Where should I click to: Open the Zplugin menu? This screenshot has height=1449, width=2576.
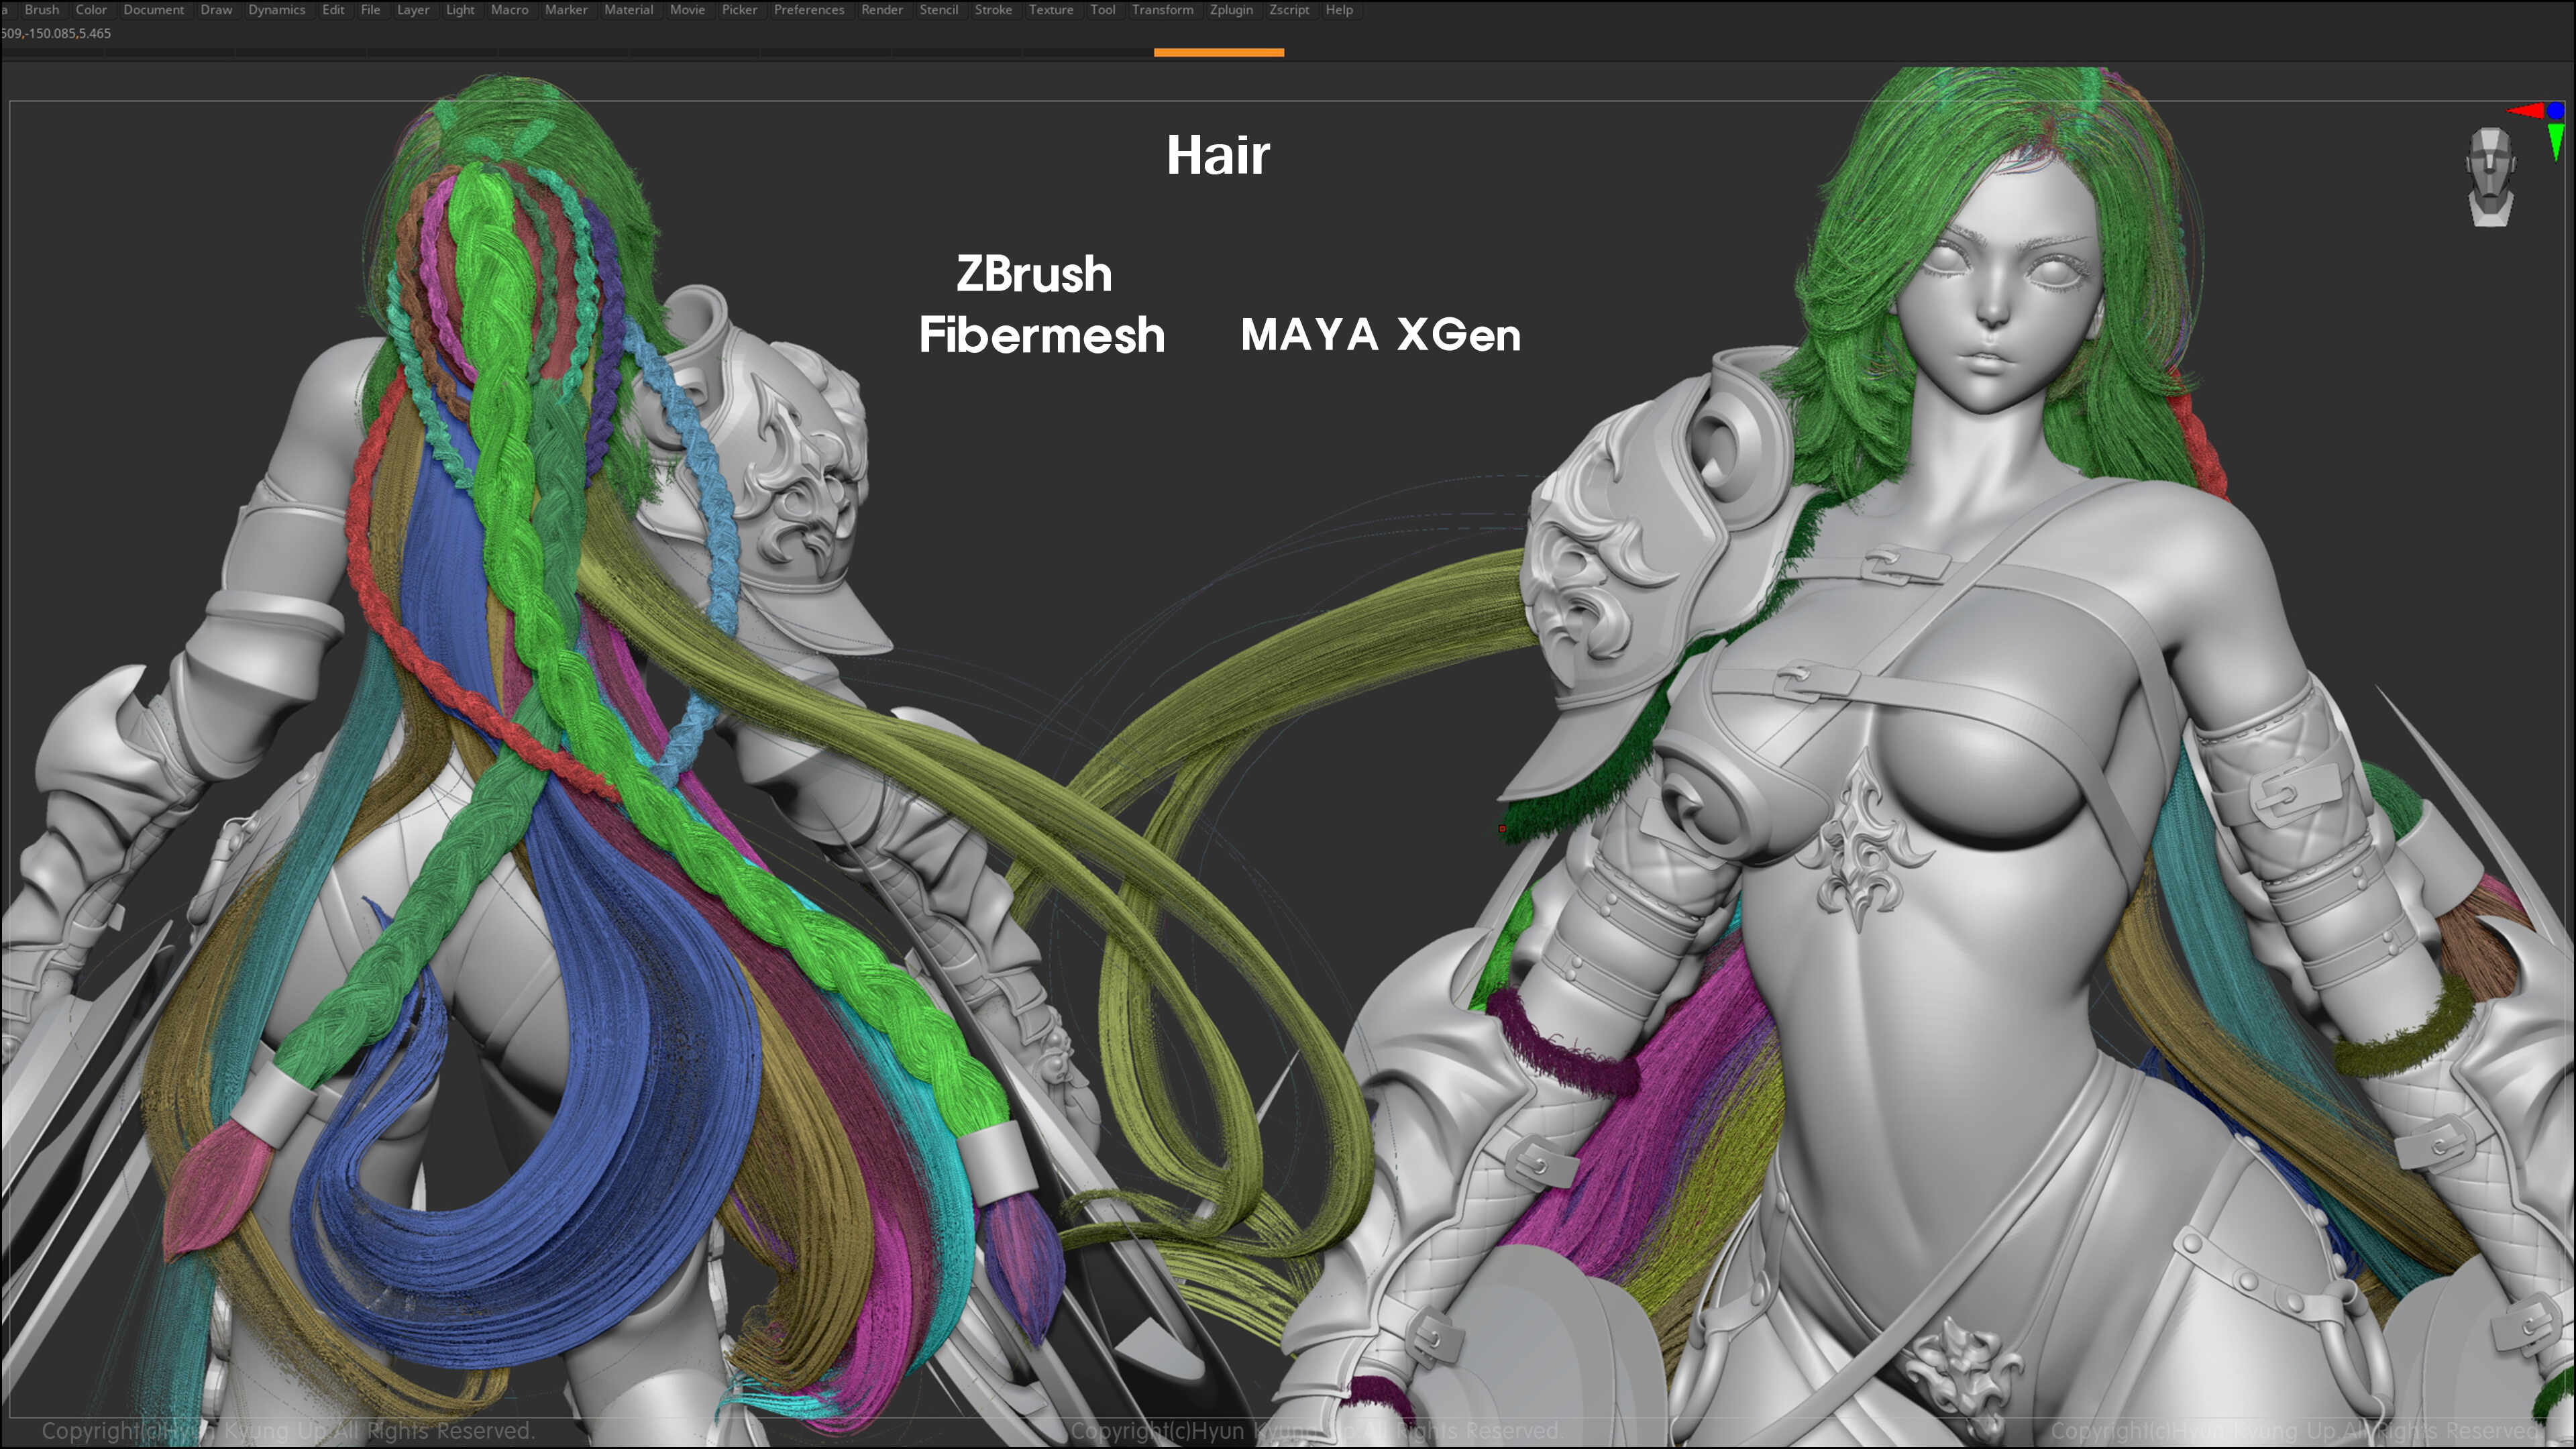(x=1231, y=10)
